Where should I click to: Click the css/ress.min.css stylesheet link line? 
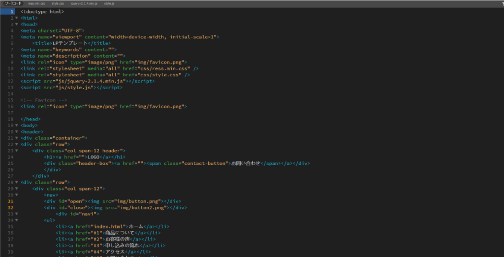[109, 68]
